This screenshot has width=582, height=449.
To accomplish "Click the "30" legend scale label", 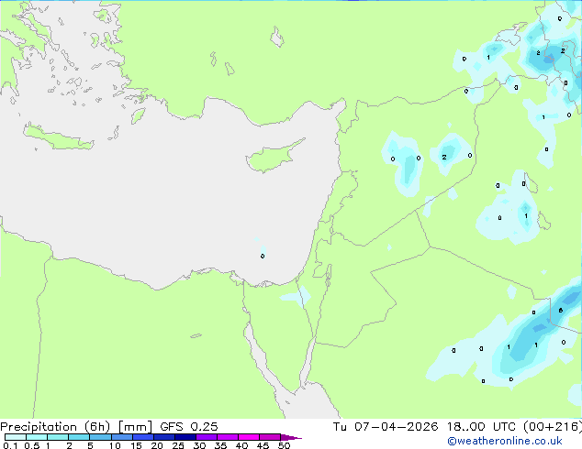I will 199,445.
